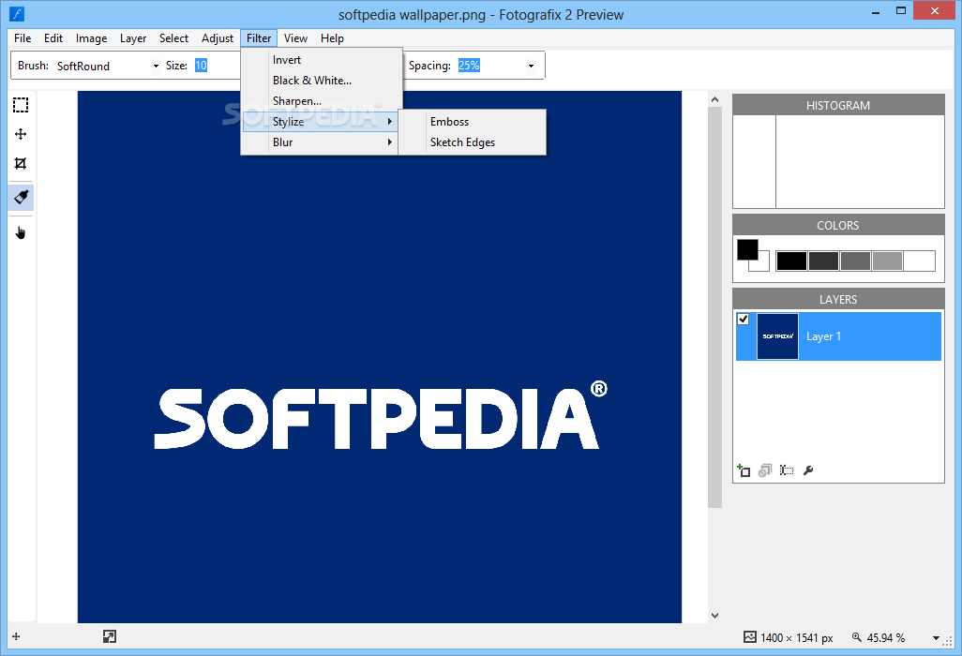Click the image dimensions icon
Image resolution: width=962 pixels, height=656 pixels.
[750, 637]
